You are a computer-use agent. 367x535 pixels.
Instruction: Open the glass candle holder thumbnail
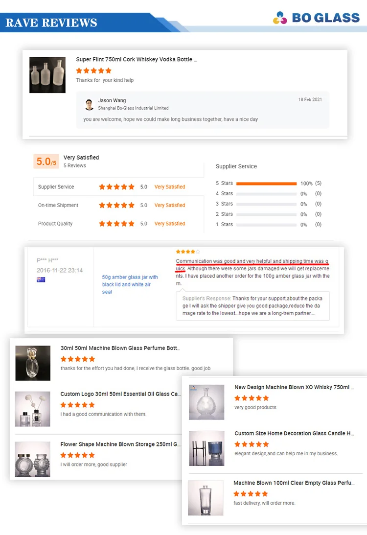(206, 448)
